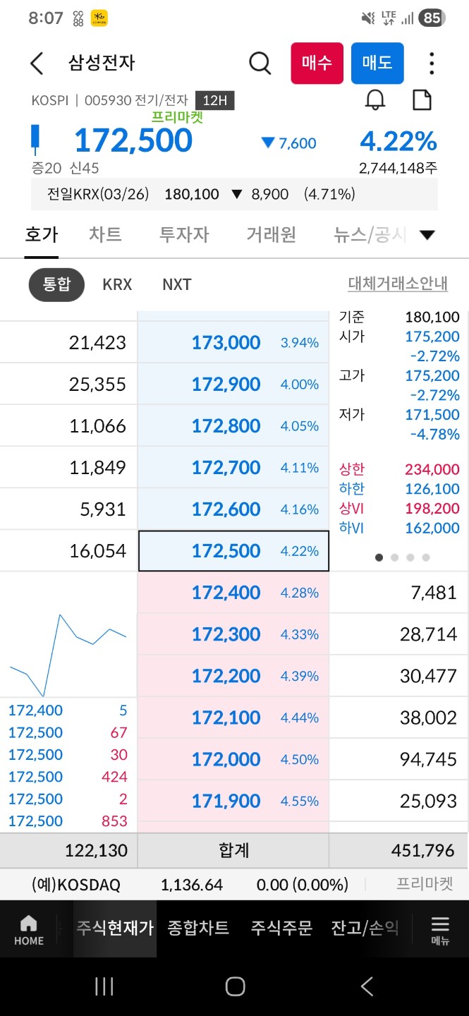Tap the page indicator dots

point(403,557)
